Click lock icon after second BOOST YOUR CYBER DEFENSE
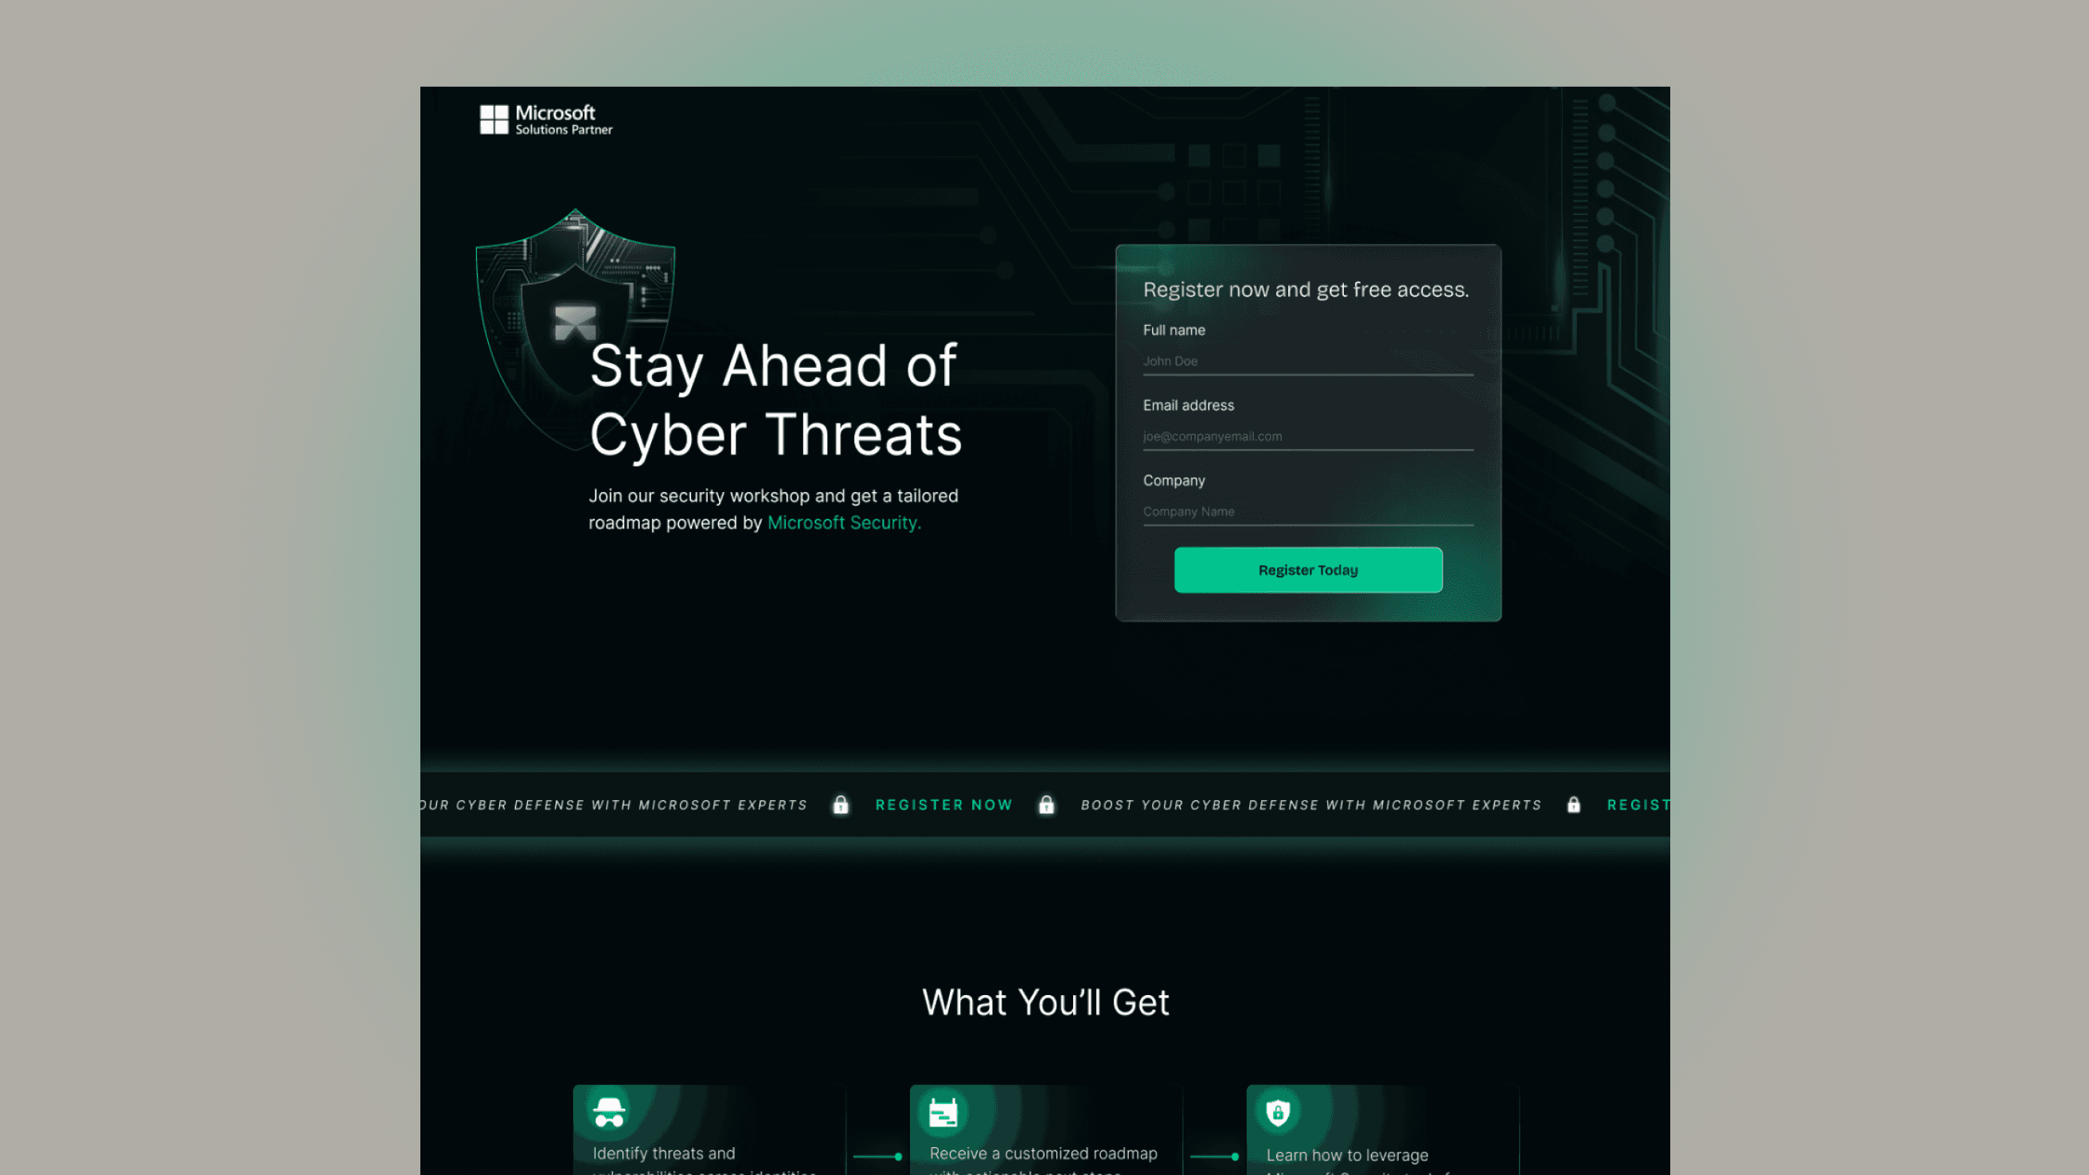 tap(1574, 804)
